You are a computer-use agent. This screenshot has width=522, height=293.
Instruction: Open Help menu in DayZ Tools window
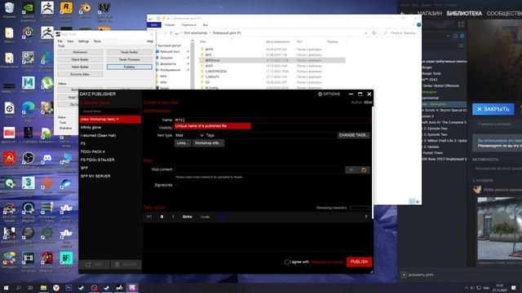coord(150,42)
